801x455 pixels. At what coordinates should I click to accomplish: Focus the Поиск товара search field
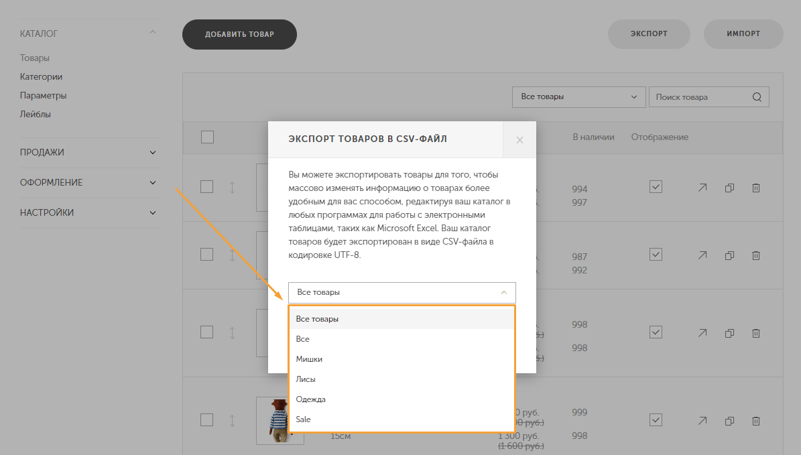700,97
